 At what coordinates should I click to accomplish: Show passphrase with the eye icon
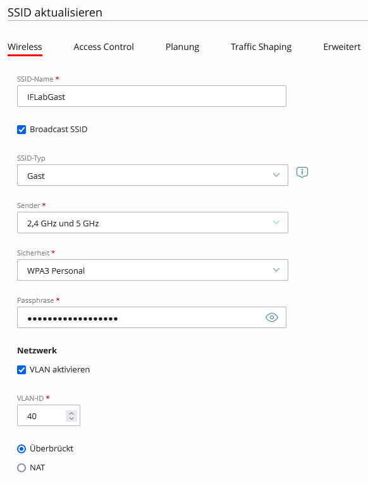click(271, 317)
